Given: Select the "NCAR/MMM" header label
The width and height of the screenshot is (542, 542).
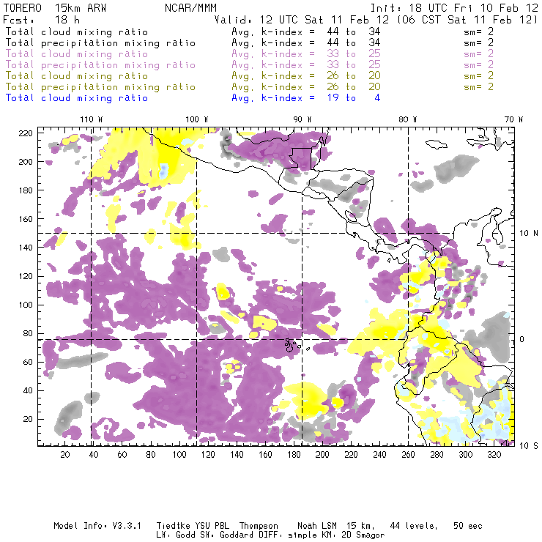Looking at the screenshot, I should point(190,8).
